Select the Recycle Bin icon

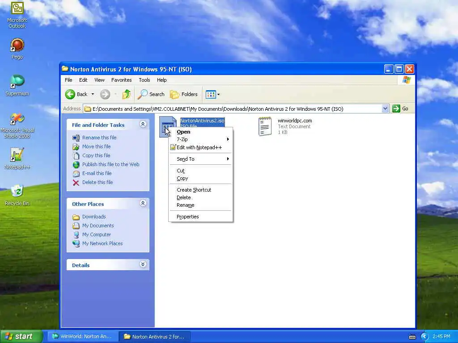tap(17, 195)
